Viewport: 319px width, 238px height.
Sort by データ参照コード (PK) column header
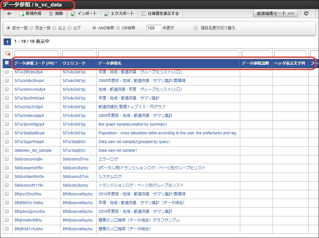tap(36, 63)
